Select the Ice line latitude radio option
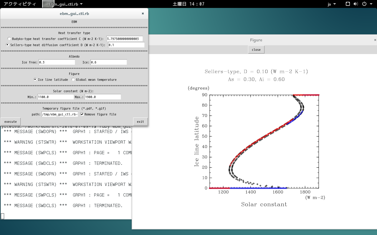The height and width of the screenshot is (235, 377). pos(35,80)
